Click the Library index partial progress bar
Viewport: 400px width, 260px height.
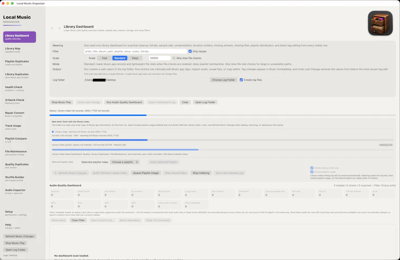(223, 149)
